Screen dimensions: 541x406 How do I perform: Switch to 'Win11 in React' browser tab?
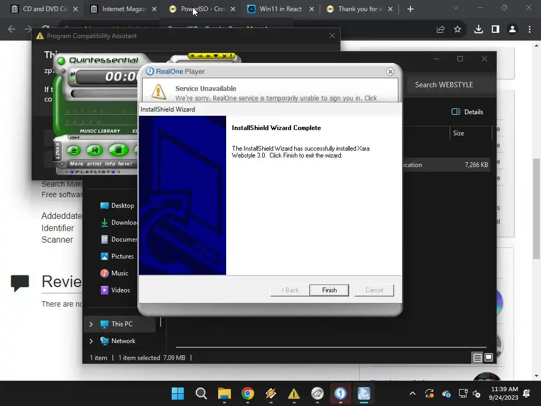coord(280,9)
